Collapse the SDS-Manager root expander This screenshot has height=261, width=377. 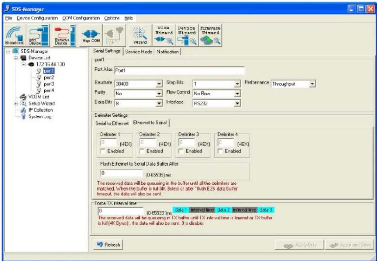point(9,51)
